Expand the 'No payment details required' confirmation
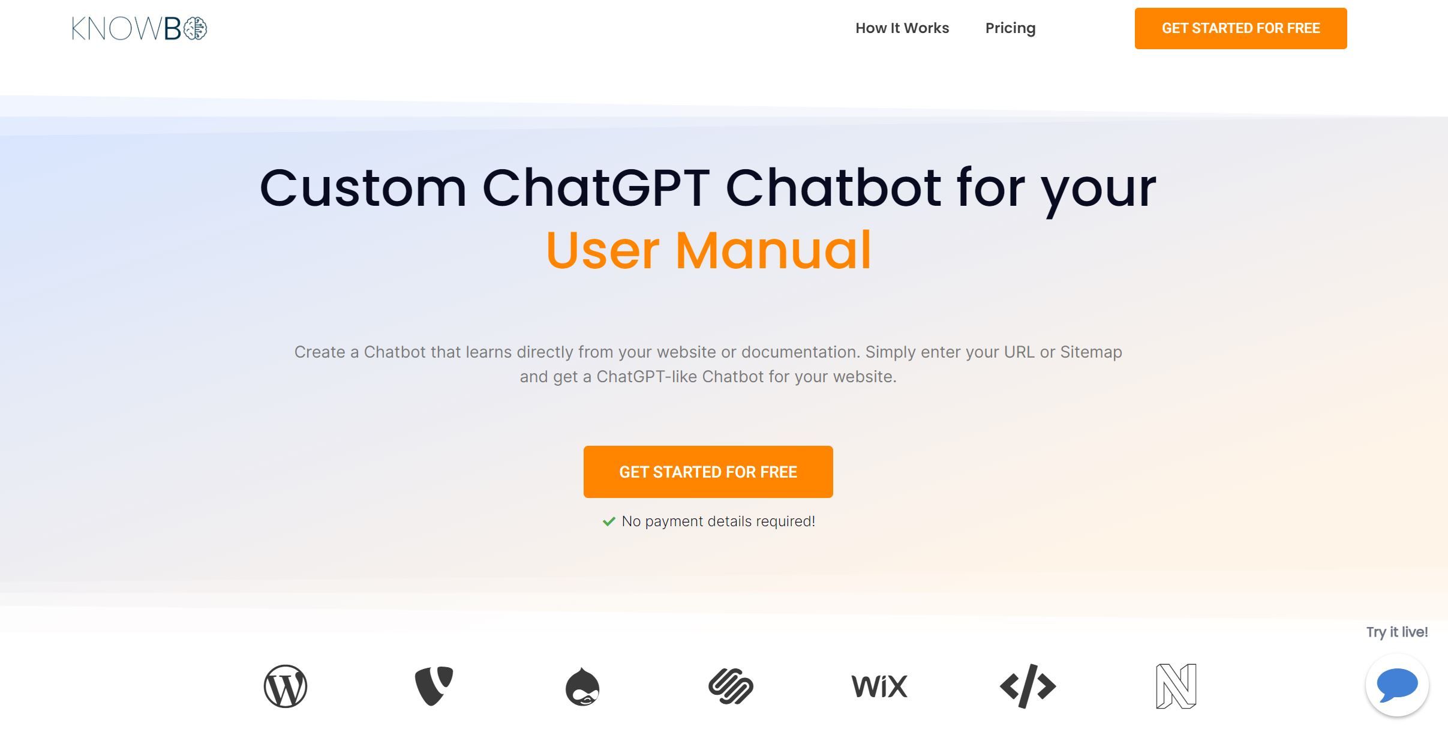 point(708,520)
